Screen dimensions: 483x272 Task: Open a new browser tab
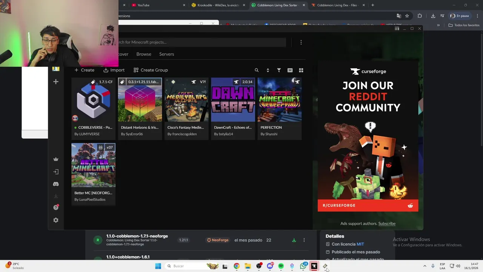pyautogui.click(x=372, y=5)
